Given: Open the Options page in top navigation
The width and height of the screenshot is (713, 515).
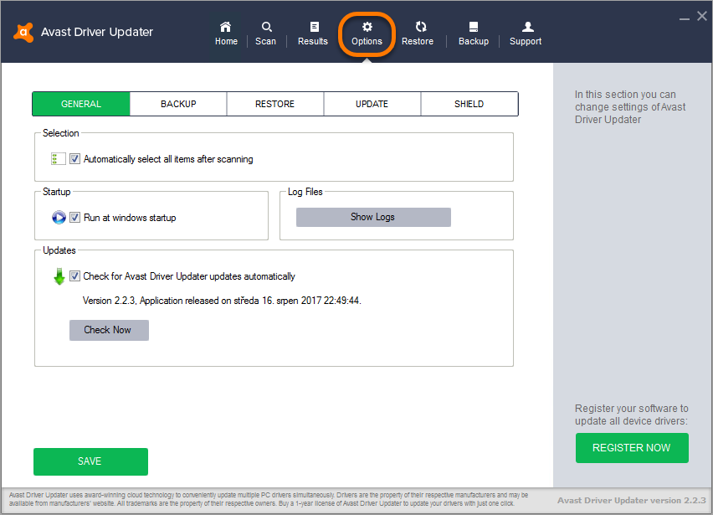Looking at the screenshot, I should 367,32.
